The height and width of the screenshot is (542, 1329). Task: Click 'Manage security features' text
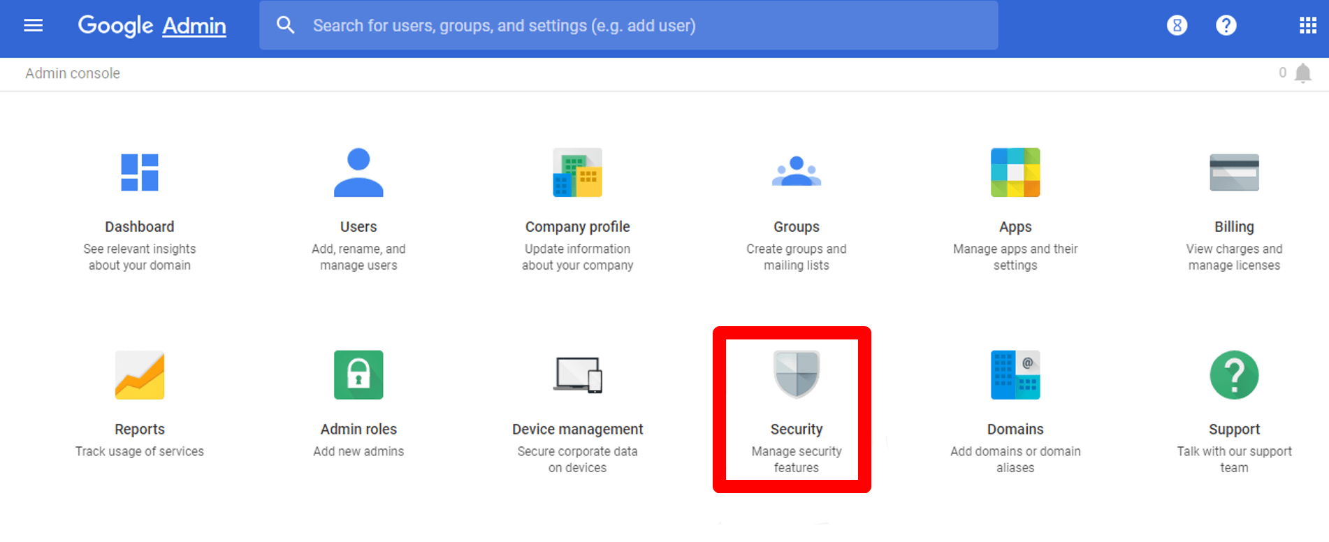click(797, 460)
